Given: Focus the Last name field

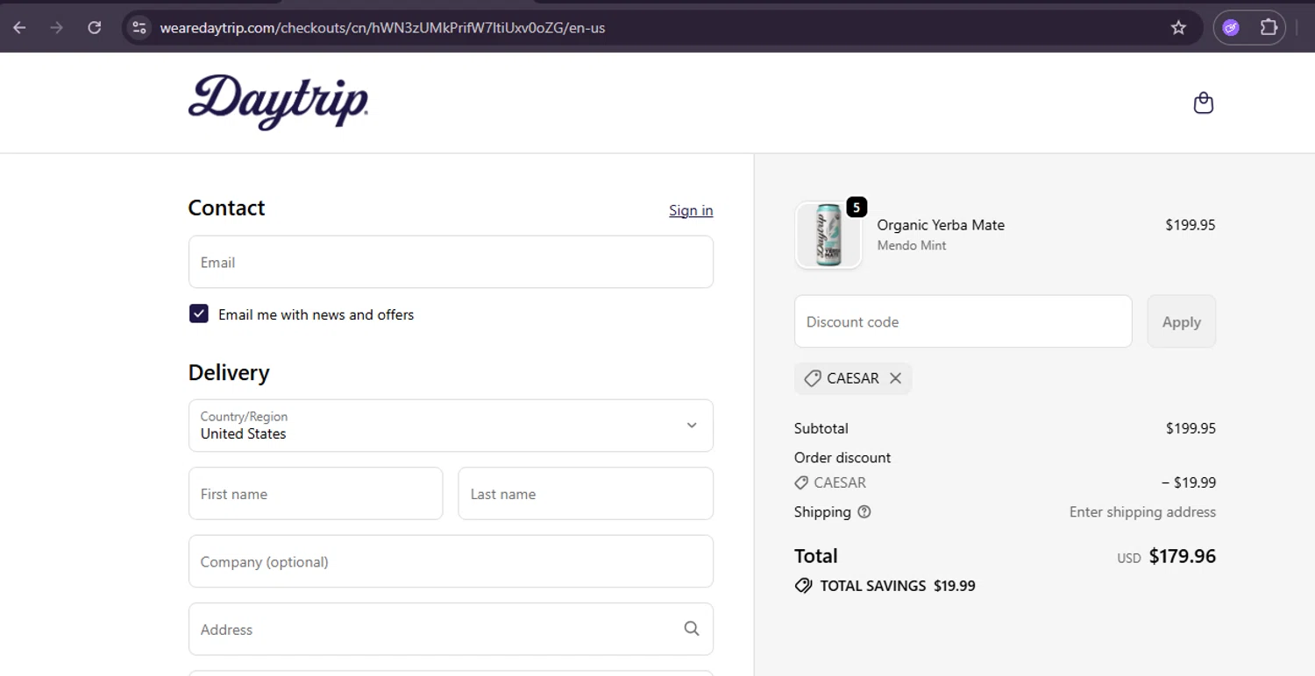Looking at the screenshot, I should [586, 494].
